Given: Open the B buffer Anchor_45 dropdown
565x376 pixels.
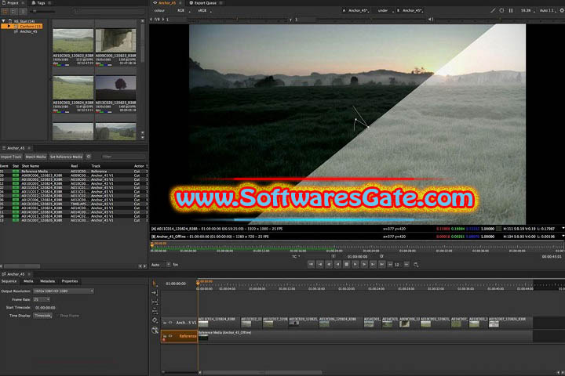Looking at the screenshot, I should 413,11.
